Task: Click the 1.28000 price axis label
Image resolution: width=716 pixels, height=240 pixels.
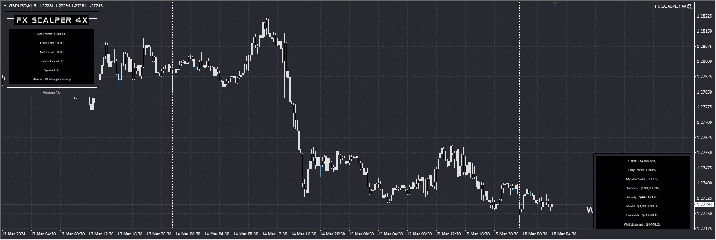Action: coord(705,61)
